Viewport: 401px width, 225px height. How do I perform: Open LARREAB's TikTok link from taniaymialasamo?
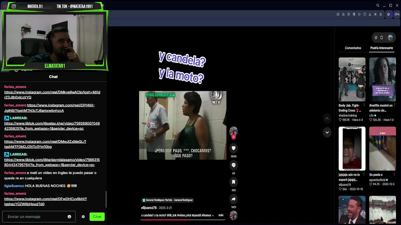click(x=52, y=162)
